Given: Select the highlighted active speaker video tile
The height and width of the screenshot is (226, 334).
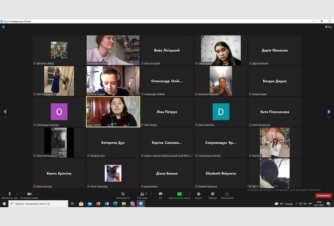Looking at the screenshot, I should point(113,111).
